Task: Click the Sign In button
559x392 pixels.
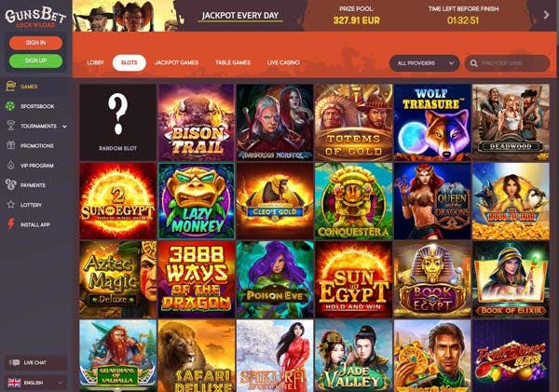Action: point(35,43)
